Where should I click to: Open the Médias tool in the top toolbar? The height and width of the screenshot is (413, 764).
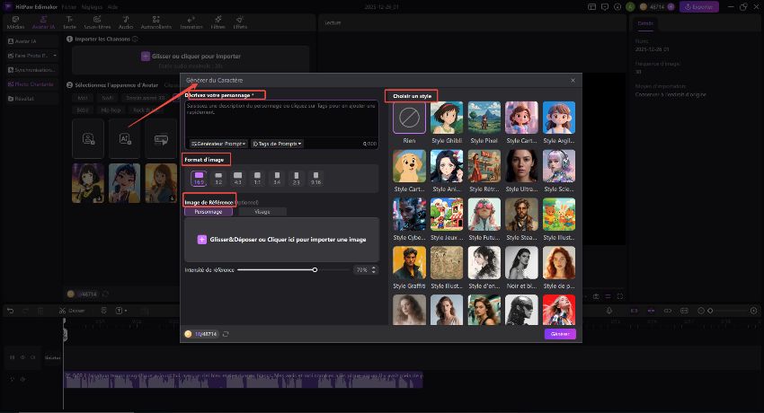[x=15, y=22]
